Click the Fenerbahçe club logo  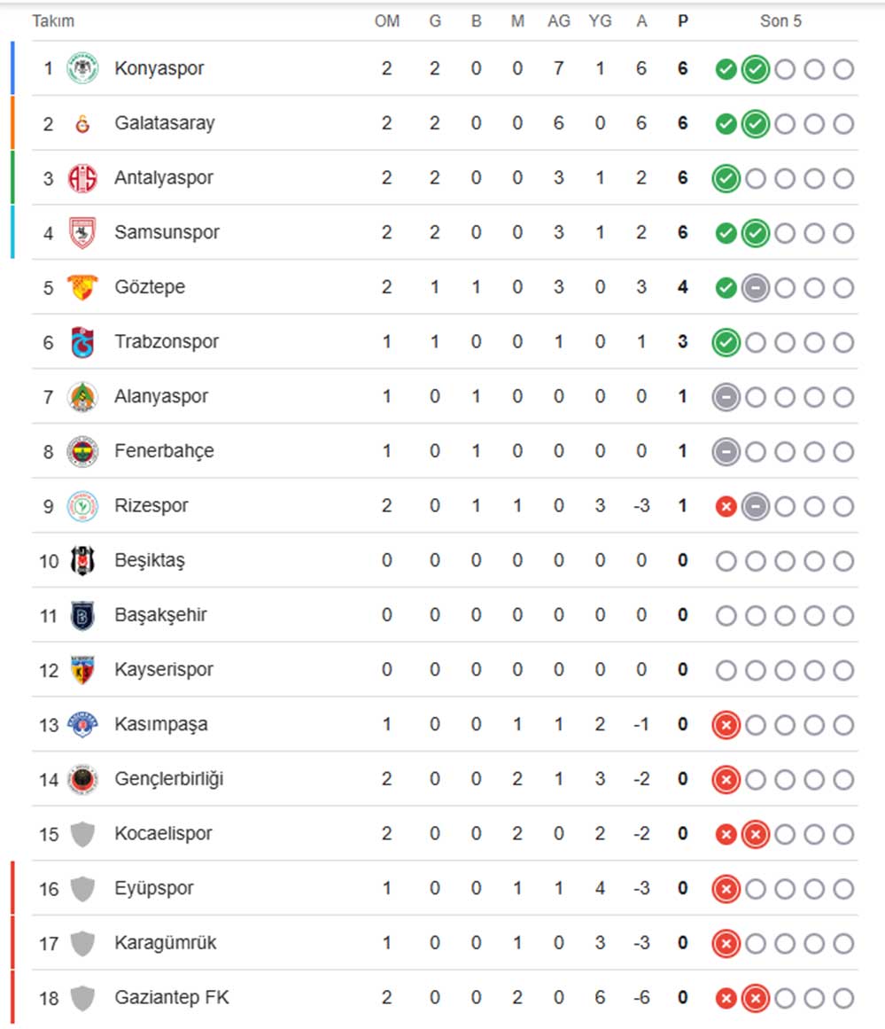[x=82, y=451]
